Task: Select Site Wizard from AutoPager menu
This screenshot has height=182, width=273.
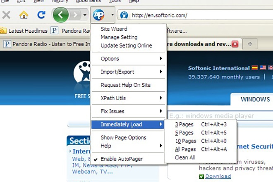Action: coord(114,29)
